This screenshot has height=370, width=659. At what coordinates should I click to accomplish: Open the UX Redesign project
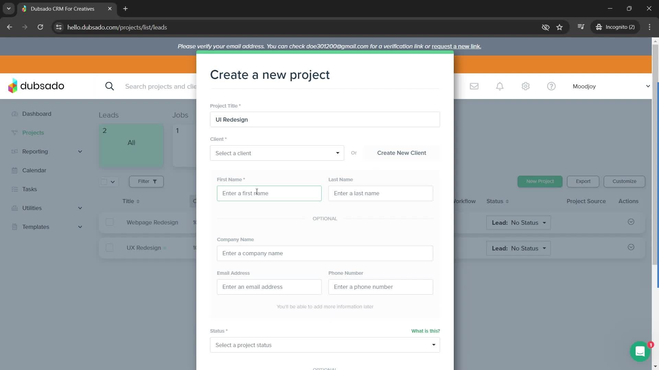[143, 248]
